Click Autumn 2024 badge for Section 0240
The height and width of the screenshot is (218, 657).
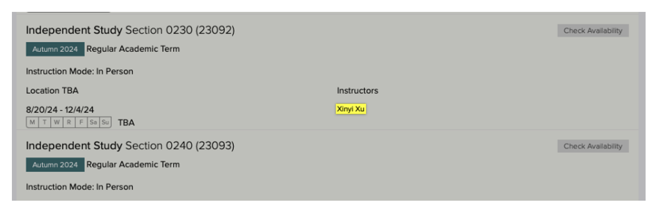tap(55, 165)
